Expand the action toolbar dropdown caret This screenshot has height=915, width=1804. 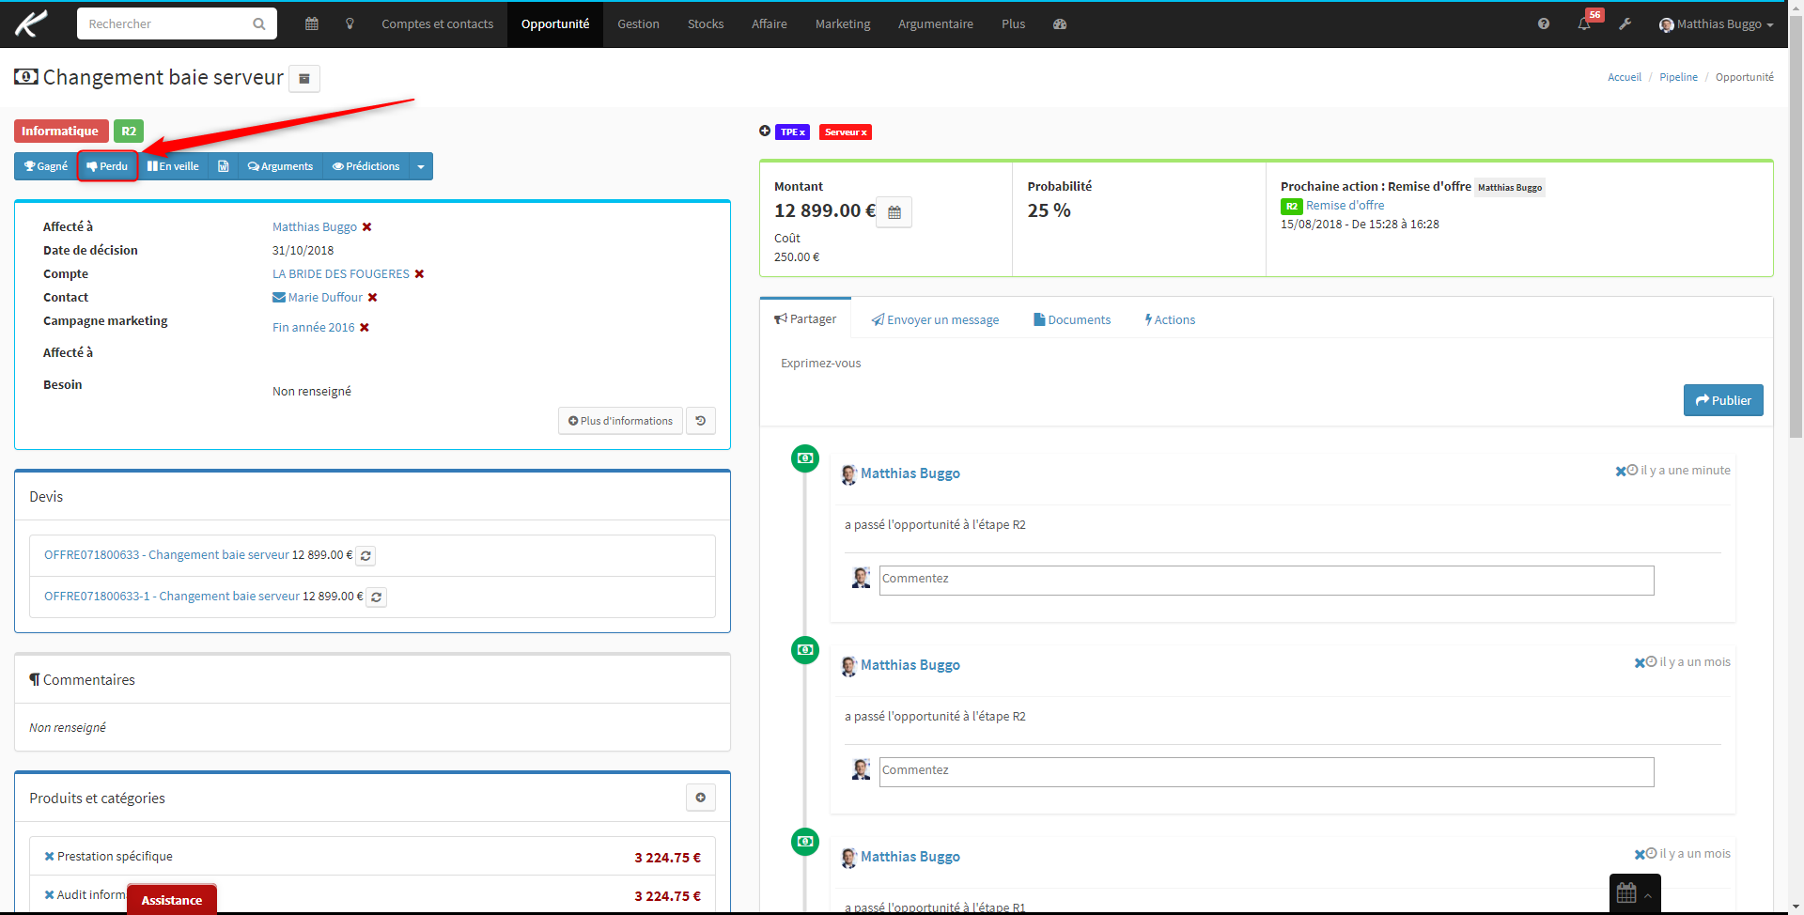point(421,166)
